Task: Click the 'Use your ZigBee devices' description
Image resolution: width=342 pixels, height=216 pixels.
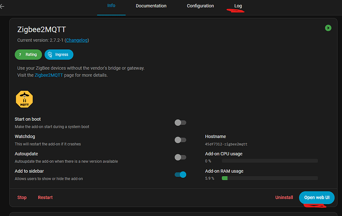Action: (x=81, y=68)
